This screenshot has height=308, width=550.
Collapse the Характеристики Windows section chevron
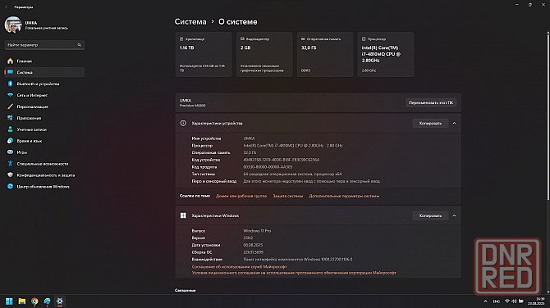click(x=454, y=215)
